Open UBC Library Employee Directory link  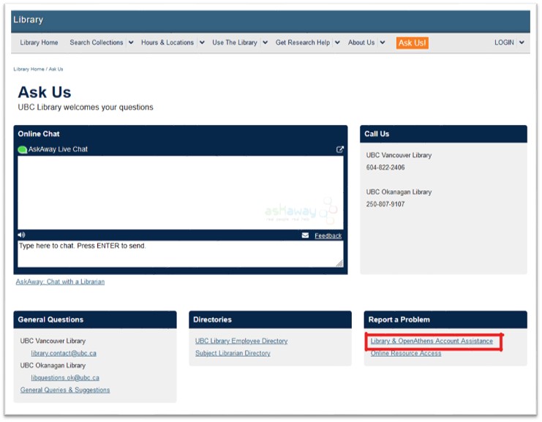pos(241,341)
